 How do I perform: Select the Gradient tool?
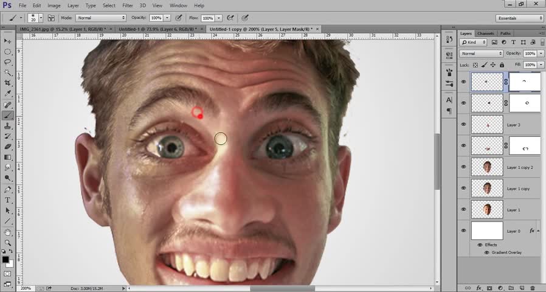click(7, 157)
